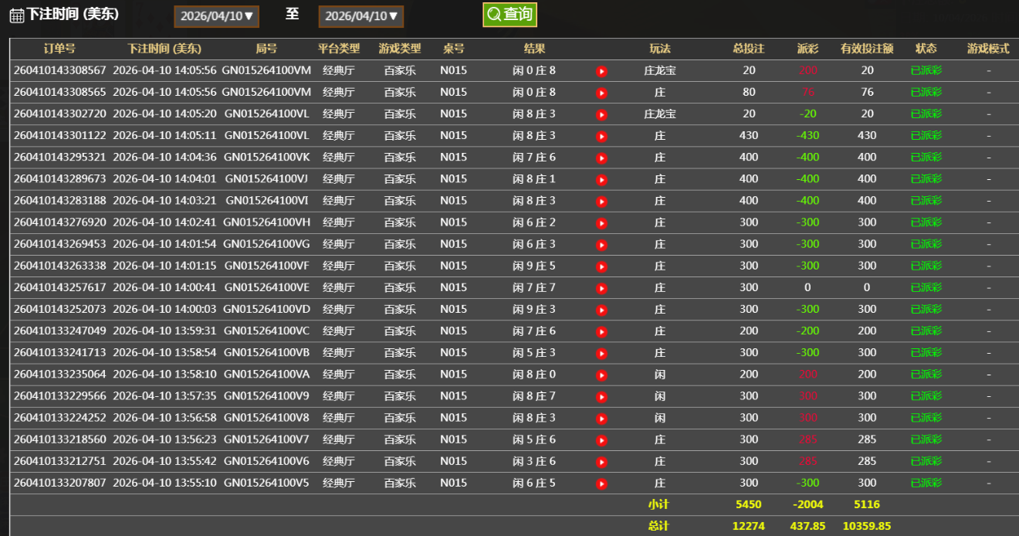1019x536 pixels.
Task: Click the 总投注 column header
Action: [748, 49]
